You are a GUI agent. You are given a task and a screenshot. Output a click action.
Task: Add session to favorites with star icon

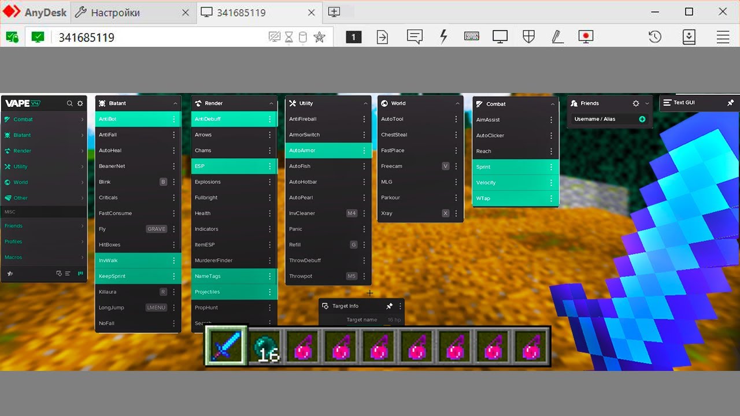click(x=319, y=37)
